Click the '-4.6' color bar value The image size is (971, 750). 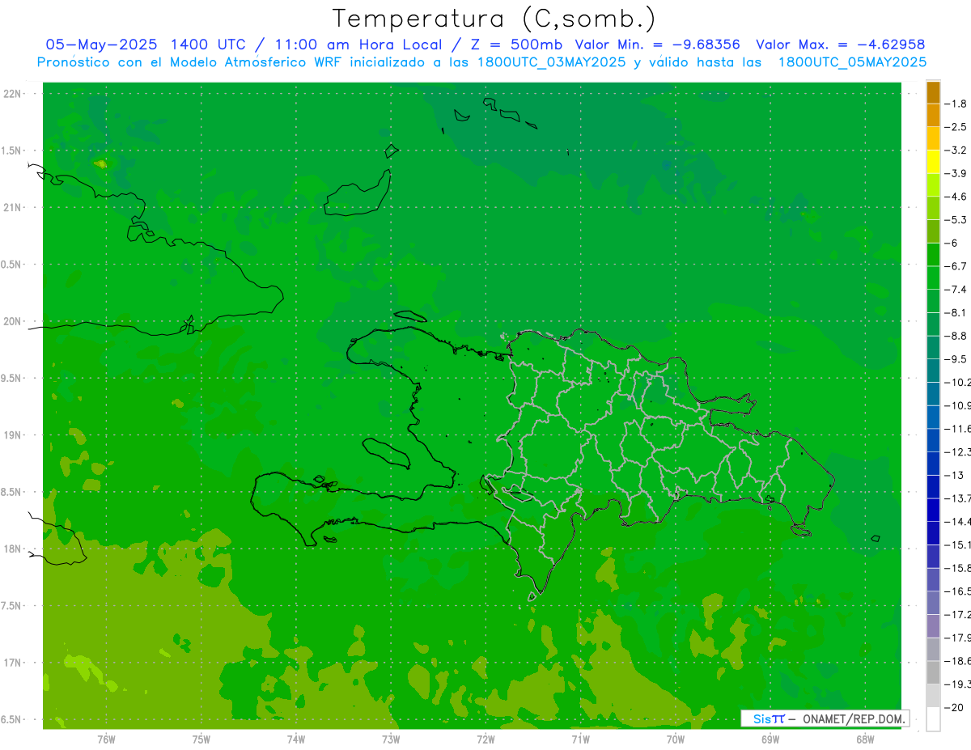coord(956,197)
